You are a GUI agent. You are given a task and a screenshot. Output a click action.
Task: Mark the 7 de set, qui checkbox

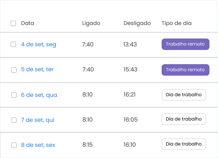(x=14, y=120)
